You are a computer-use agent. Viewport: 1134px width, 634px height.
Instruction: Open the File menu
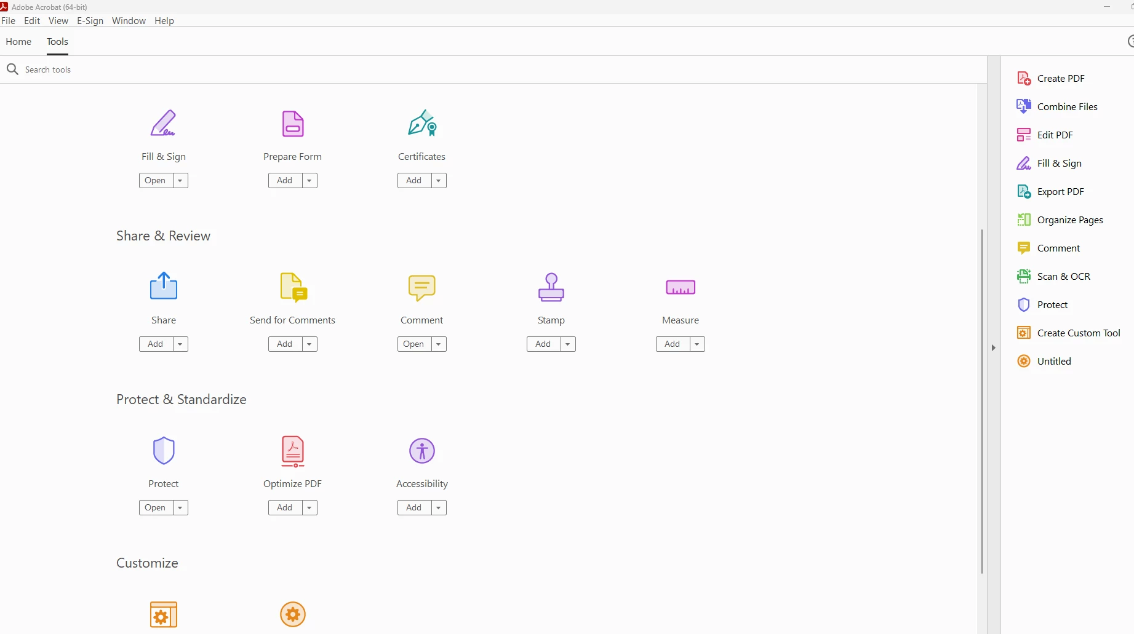coord(9,21)
